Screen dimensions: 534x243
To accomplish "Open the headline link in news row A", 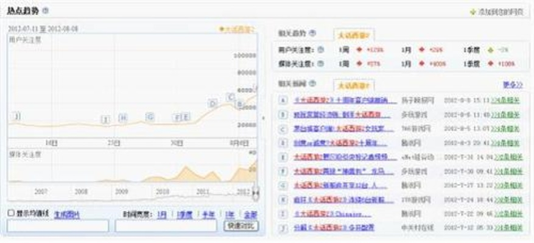I will tap(345, 100).
